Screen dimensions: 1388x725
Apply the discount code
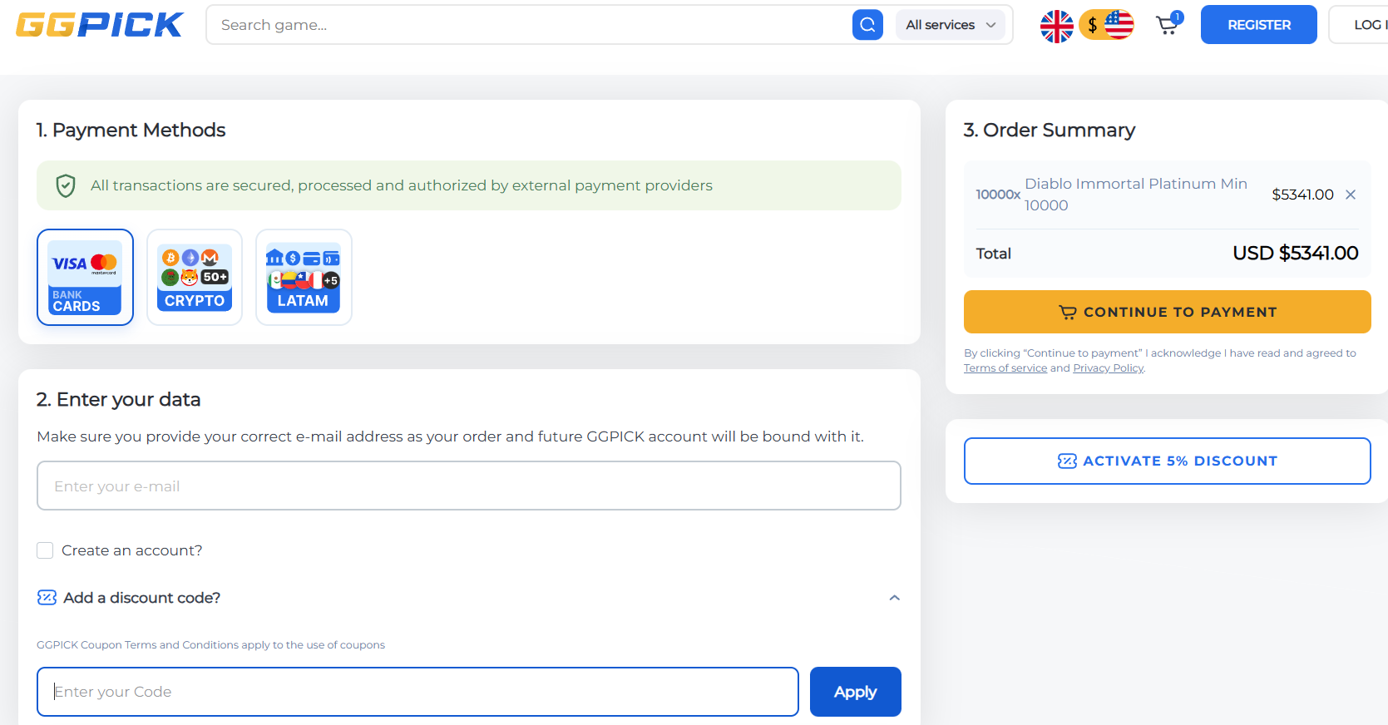[x=855, y=692]
